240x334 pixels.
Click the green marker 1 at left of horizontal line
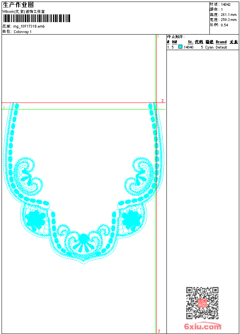[4, 107]
